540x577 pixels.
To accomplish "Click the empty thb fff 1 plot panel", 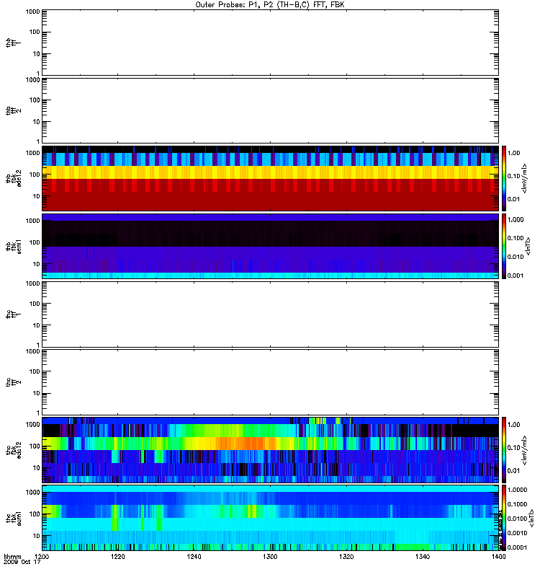I will pos(271,43).
